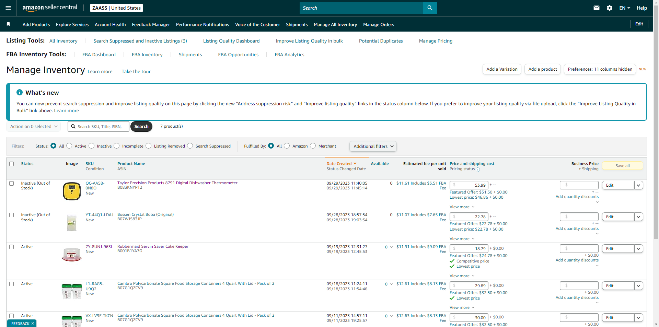The width and height of the screenshot is (659, 327).
Task: Choose the Active status filter
Action: point(69,146)
